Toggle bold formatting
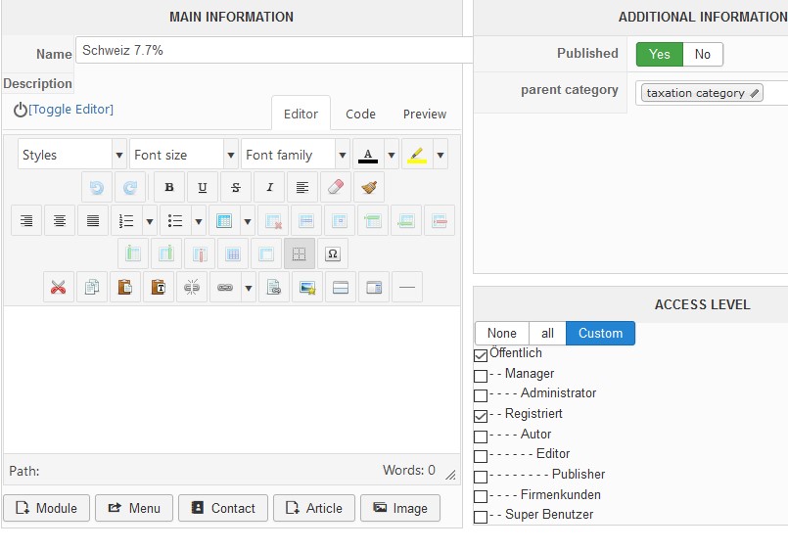The image size is (788, 551). tap(169, 187)
